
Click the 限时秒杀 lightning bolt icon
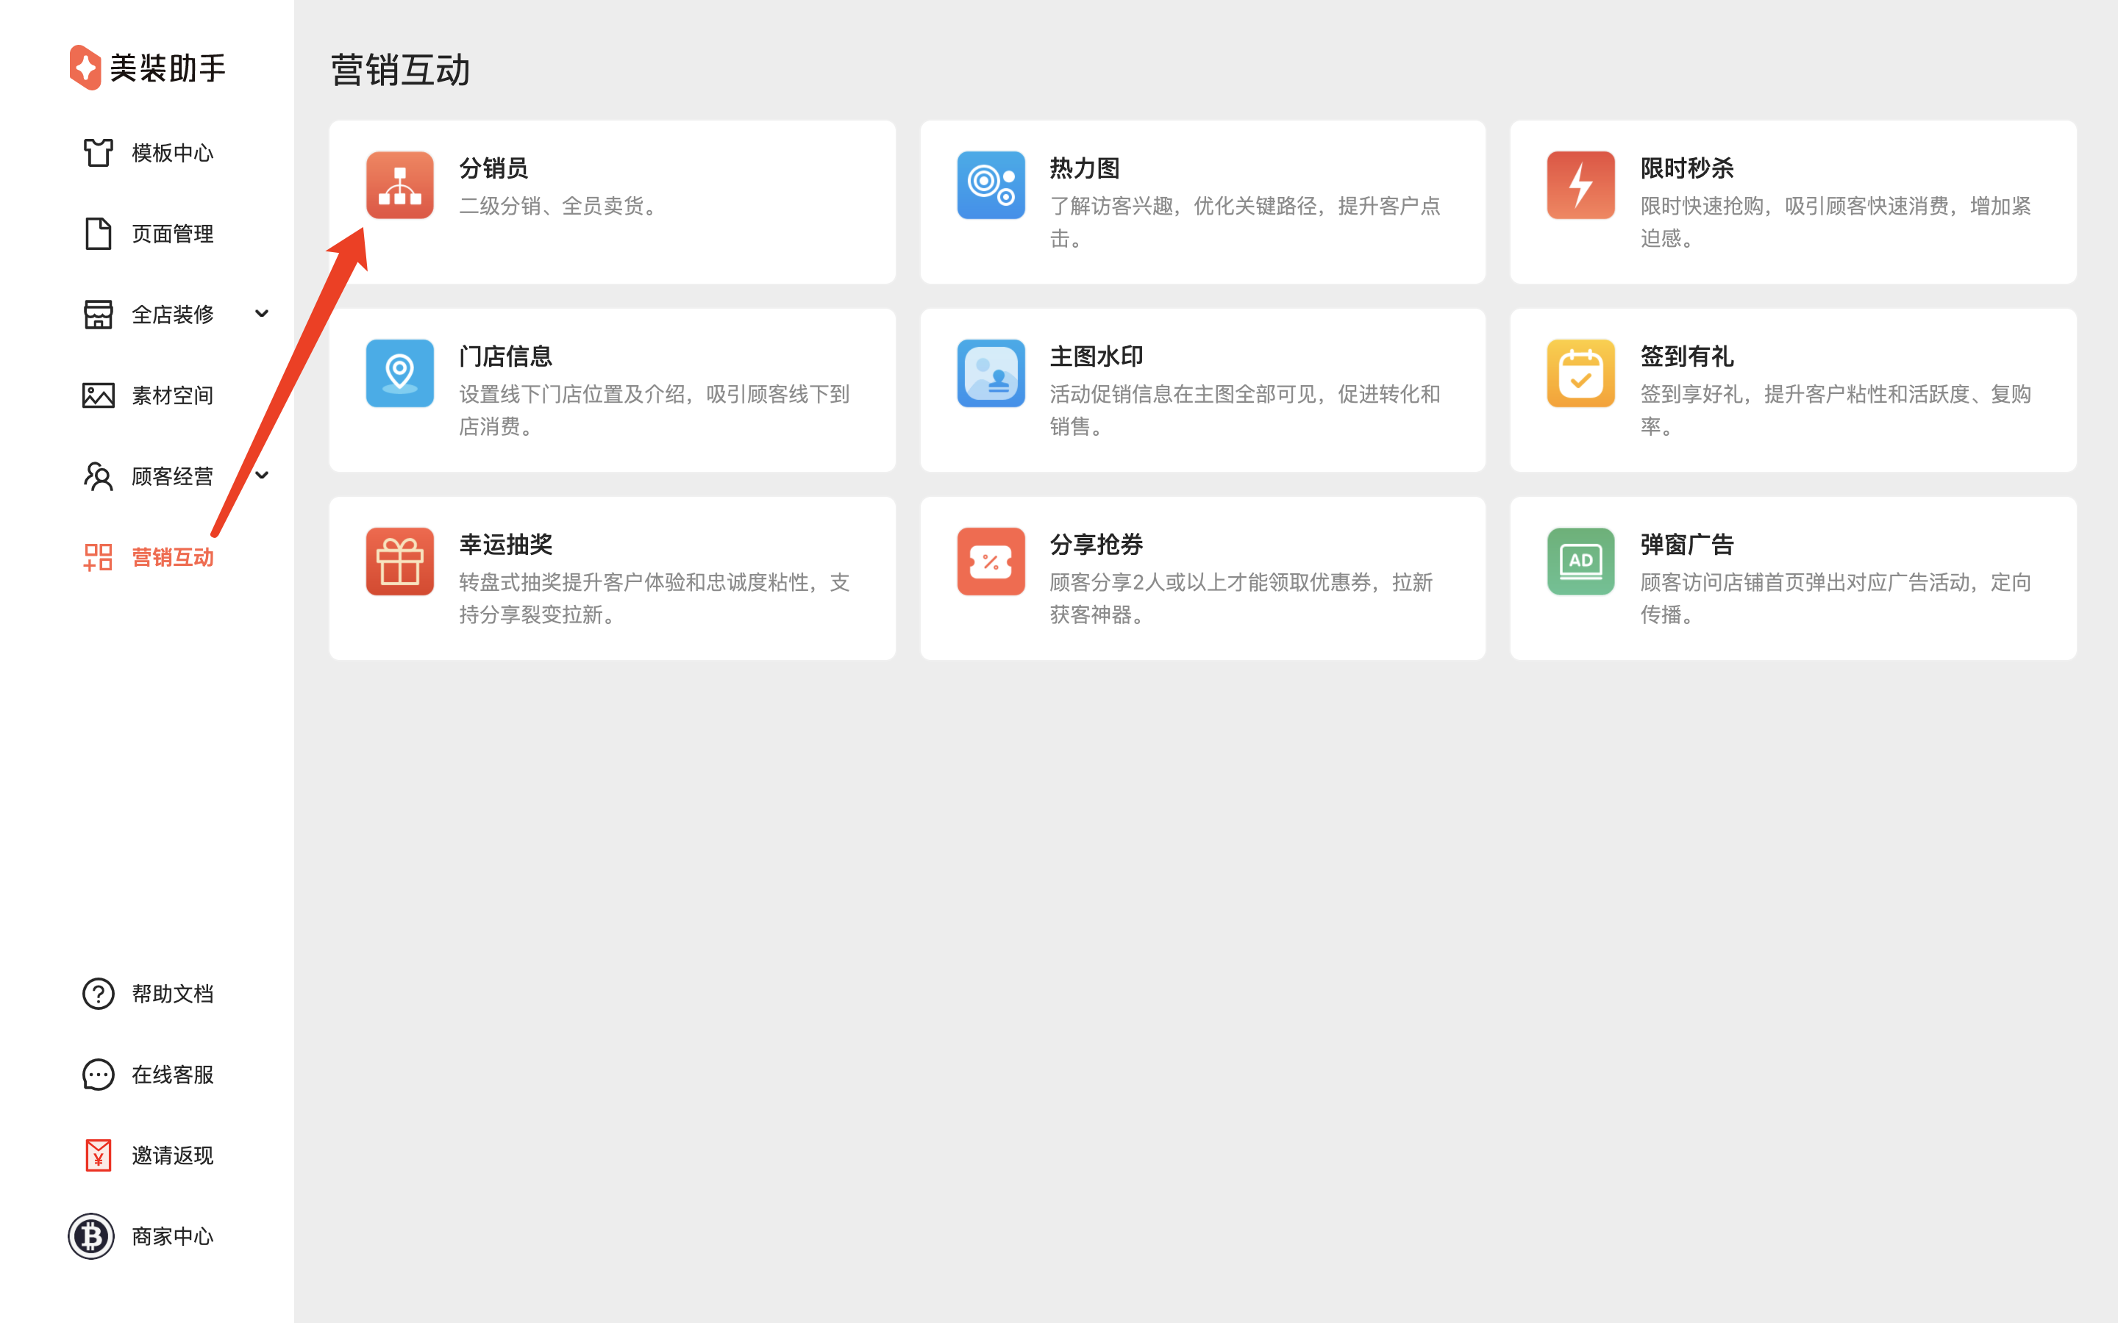point(1580,184)
